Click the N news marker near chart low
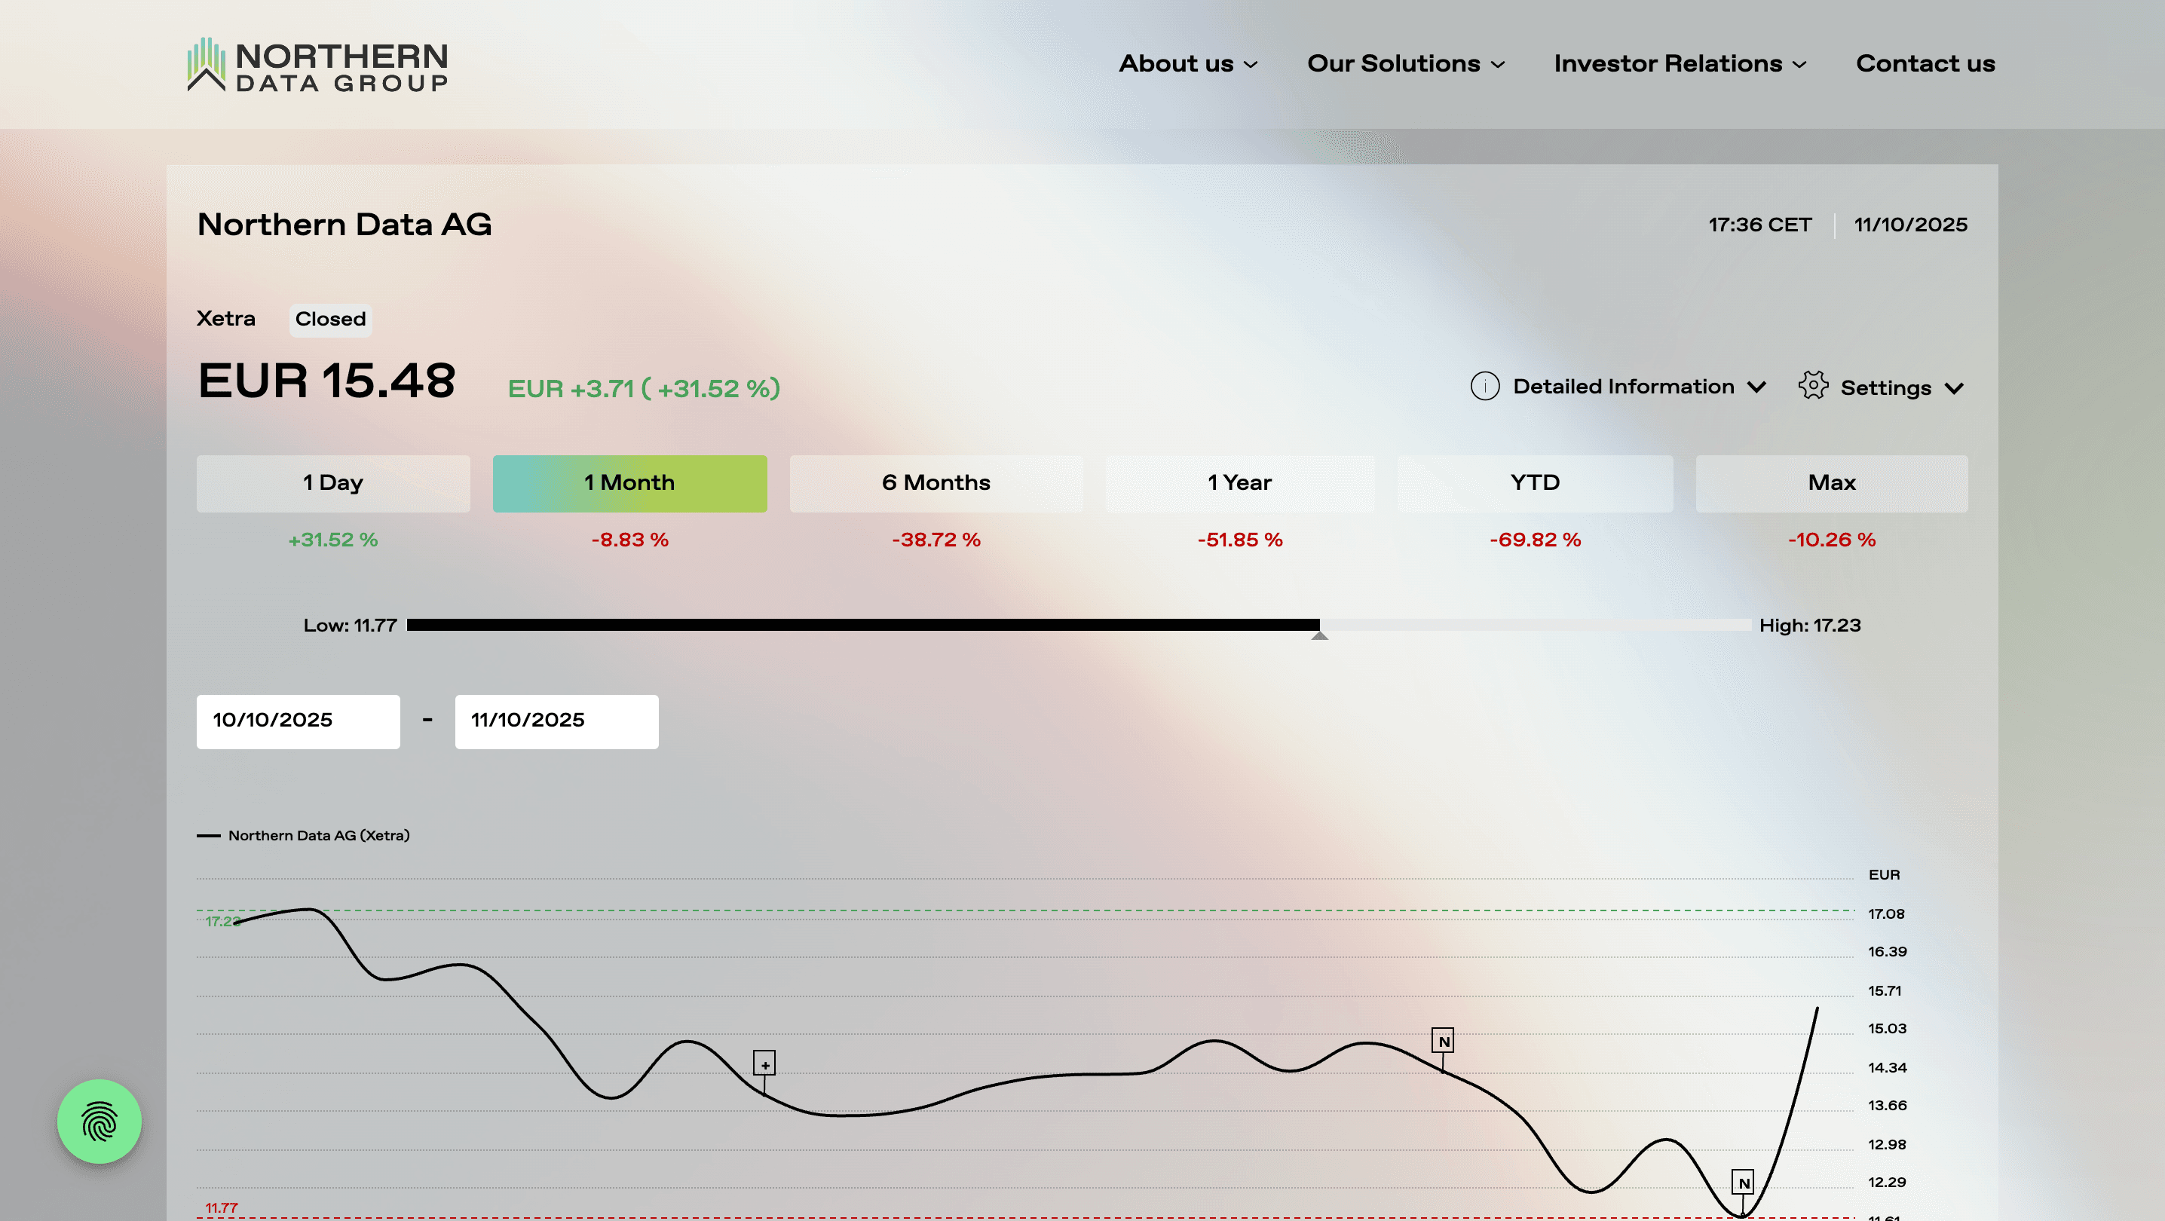Screen dimensions: 2165x1221 (1743, 1183)
